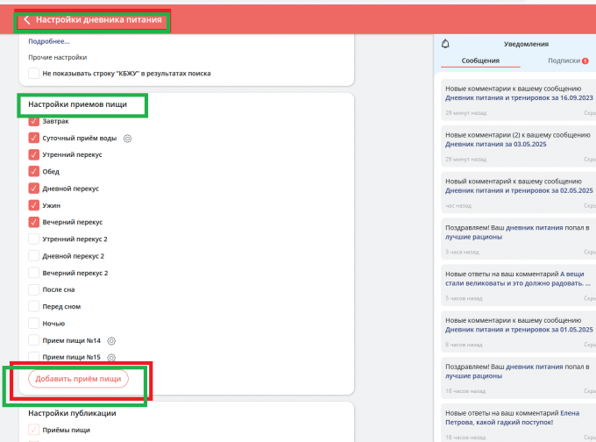Check the Ночью meal checkbox

[34, 324]
